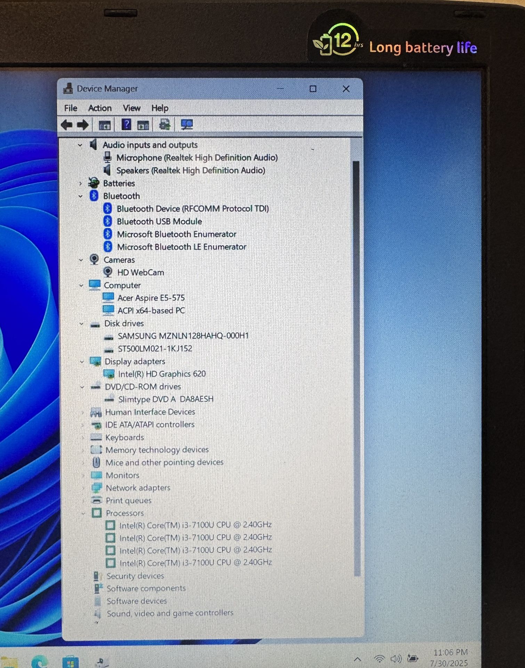Open the Action menu

coord(100,108)
